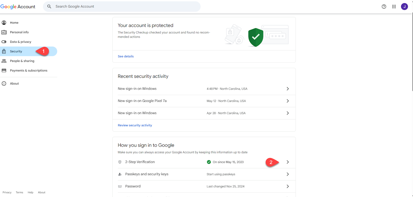Select Security in the sidebar

16,51
